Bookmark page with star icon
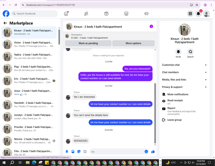 pyautogui.click(x=197, y=5)
